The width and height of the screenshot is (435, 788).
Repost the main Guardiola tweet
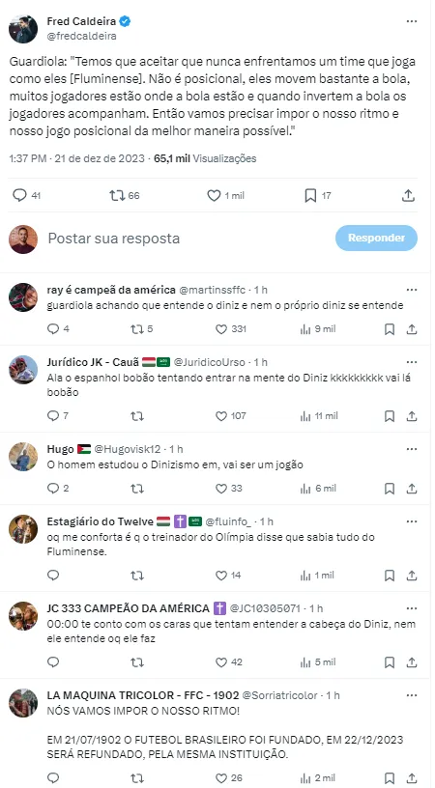(x=117, y=195)
